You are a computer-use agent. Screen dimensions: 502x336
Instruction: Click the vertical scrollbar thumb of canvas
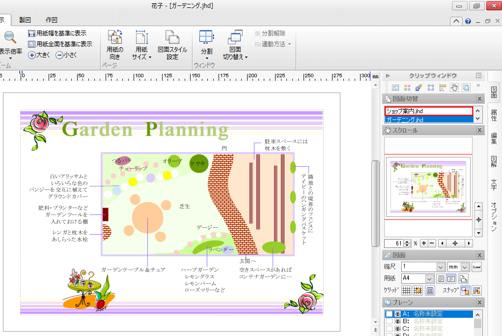[375, 204]
